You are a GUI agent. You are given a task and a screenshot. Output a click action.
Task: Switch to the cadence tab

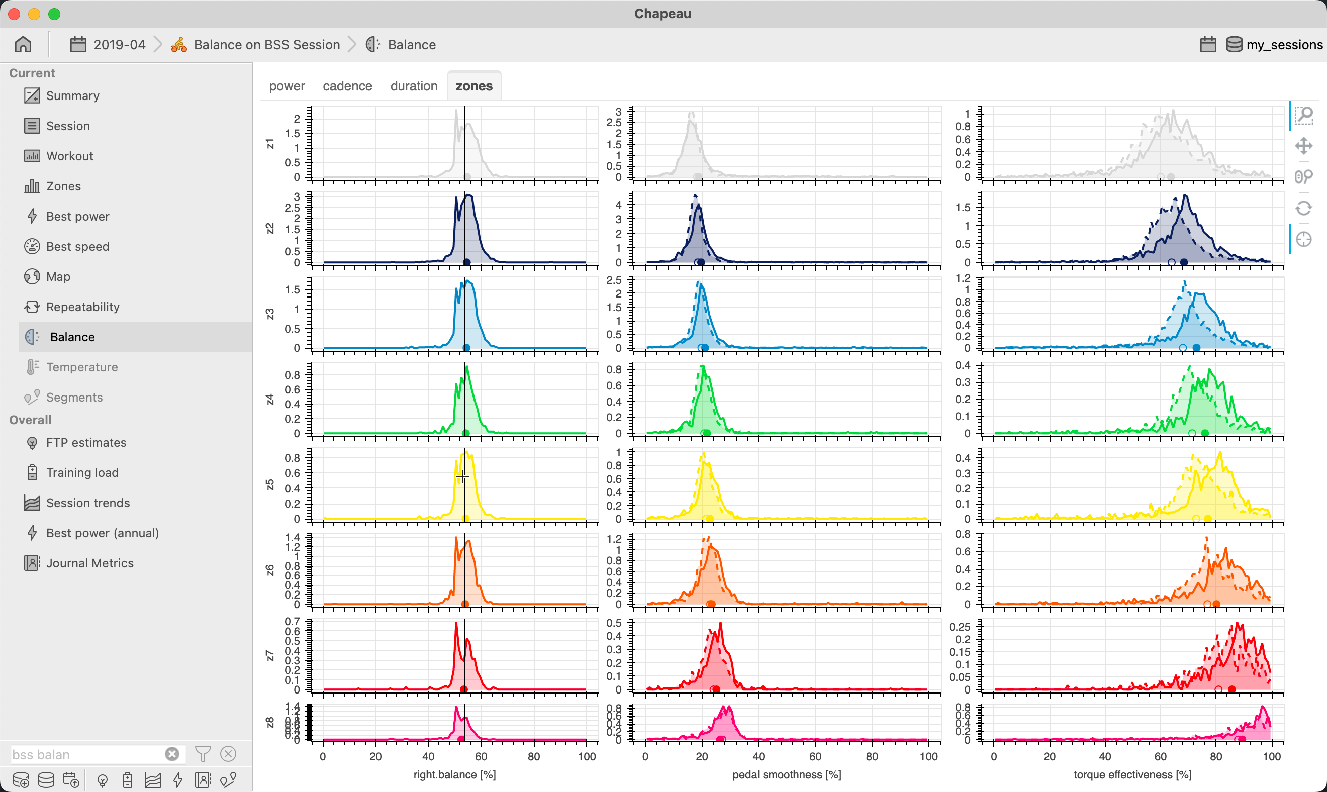[347, 86]
